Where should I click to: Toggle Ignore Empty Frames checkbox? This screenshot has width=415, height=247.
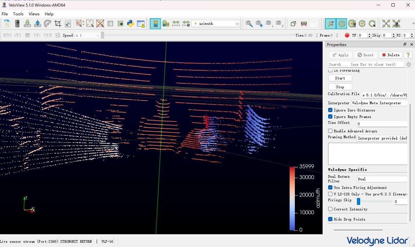click(x=330, y=117)
